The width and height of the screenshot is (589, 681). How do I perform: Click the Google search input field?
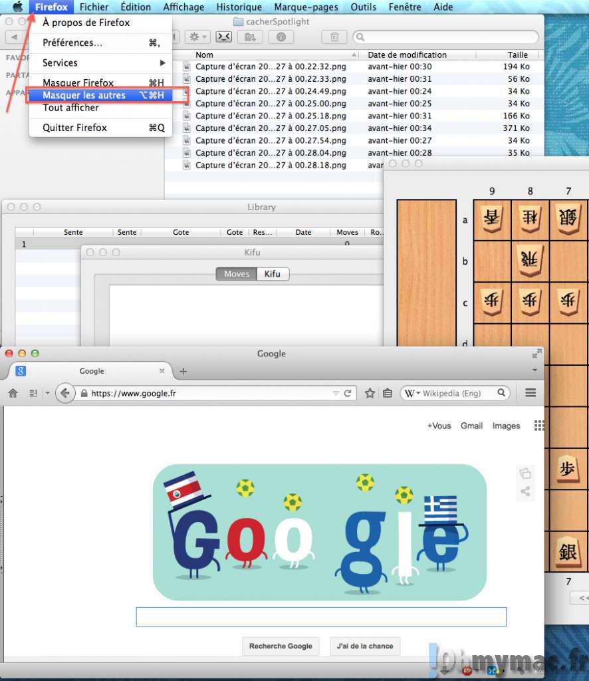coord(321,616)
